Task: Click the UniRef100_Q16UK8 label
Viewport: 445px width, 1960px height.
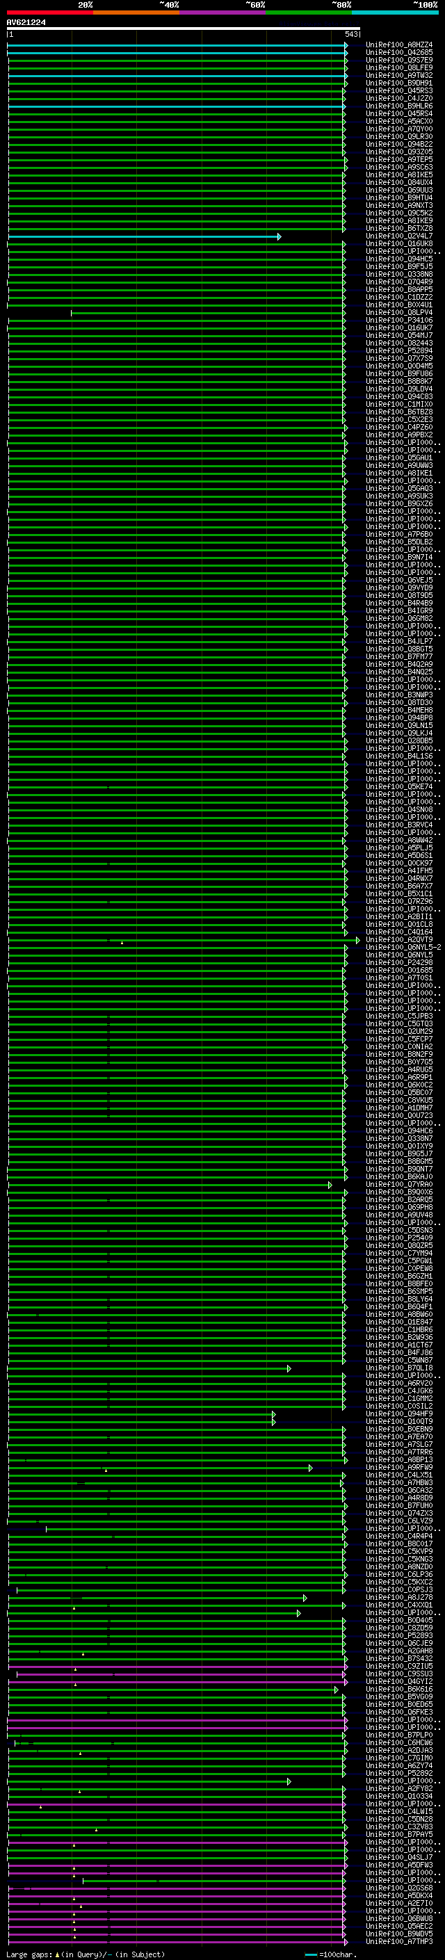Action: pyautogui.click(x=399, y=243)
